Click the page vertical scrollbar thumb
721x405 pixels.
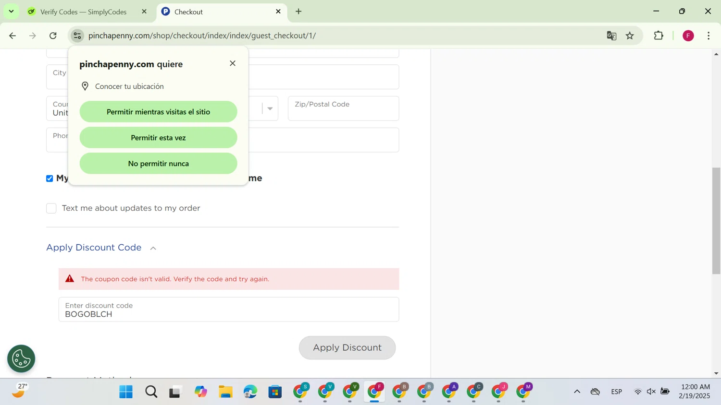(716, 221)
